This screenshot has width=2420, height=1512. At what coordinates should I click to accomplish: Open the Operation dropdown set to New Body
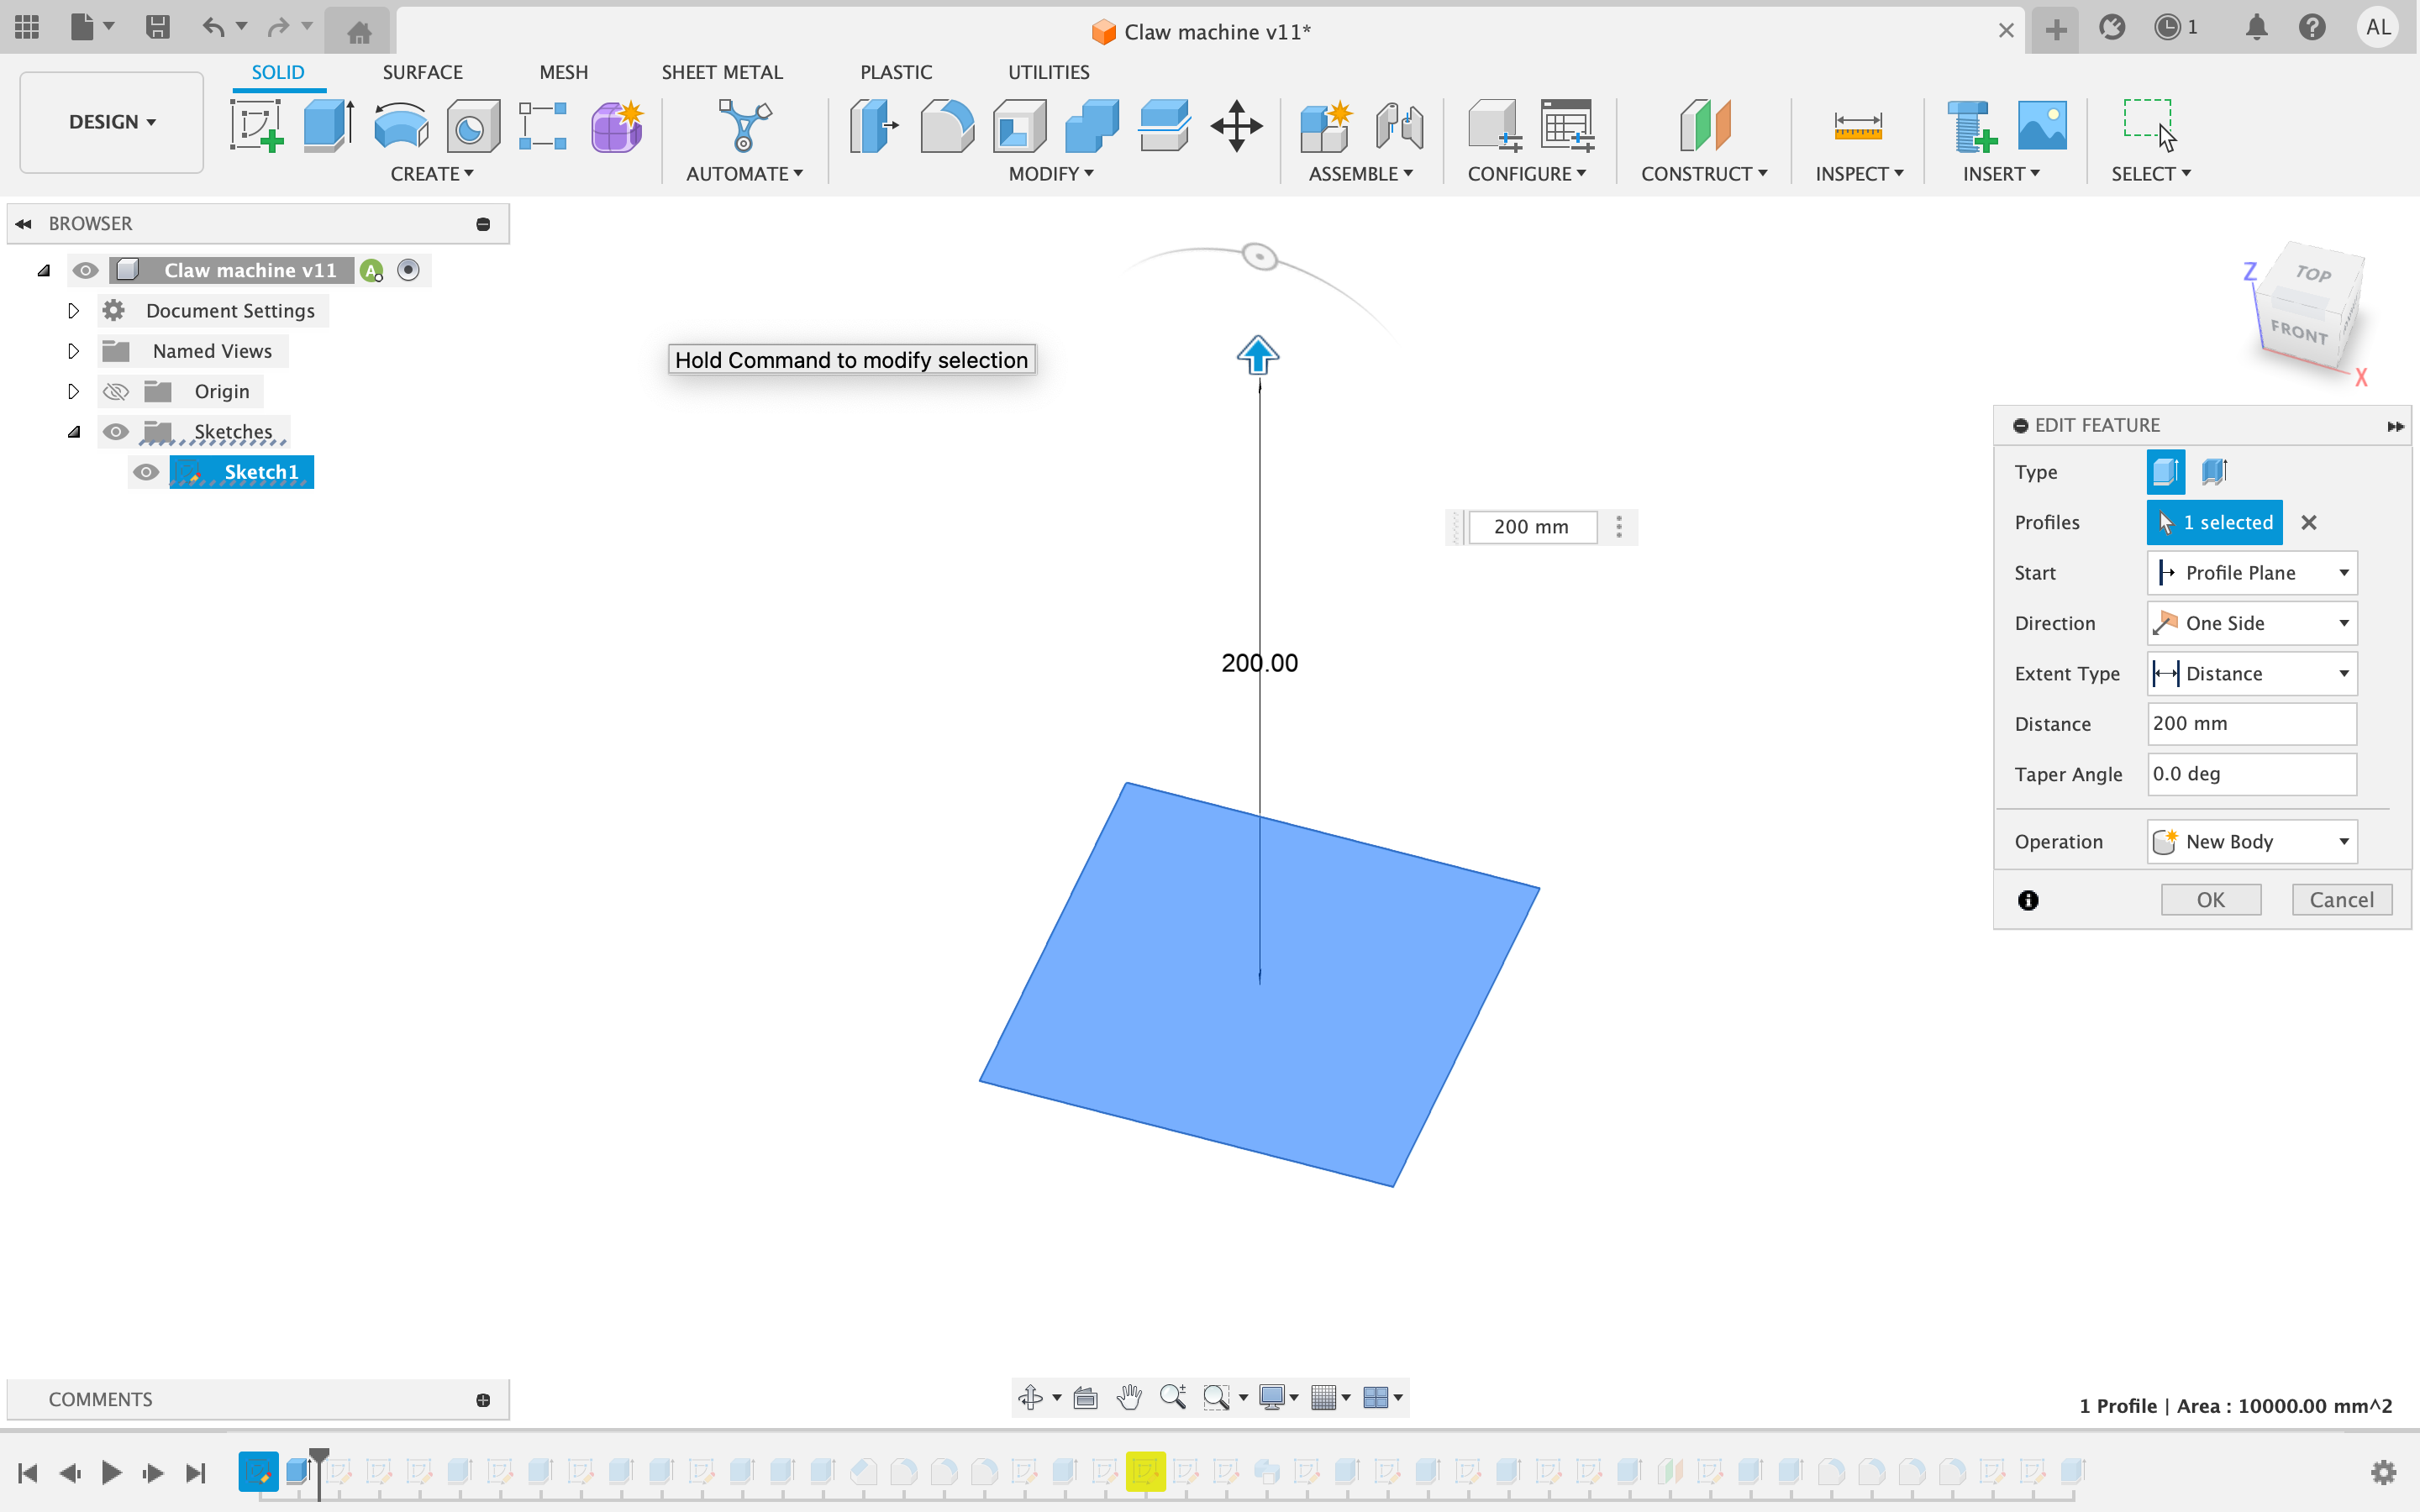click(x=2252, y=842)
